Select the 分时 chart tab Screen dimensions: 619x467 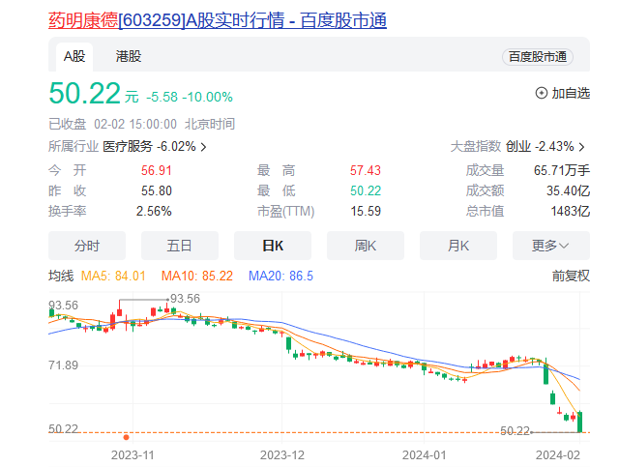(x=87, y=246)
